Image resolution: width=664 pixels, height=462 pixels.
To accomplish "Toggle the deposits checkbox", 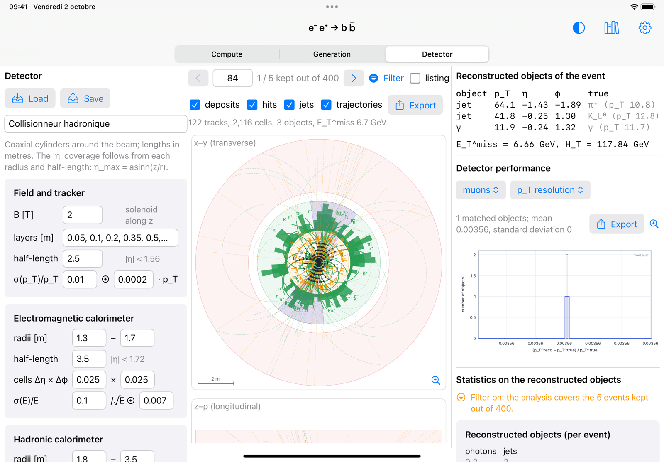I will [x=195, y=105].
